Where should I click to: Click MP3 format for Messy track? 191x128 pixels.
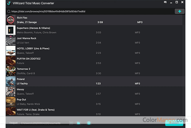(x=138, y=94)
